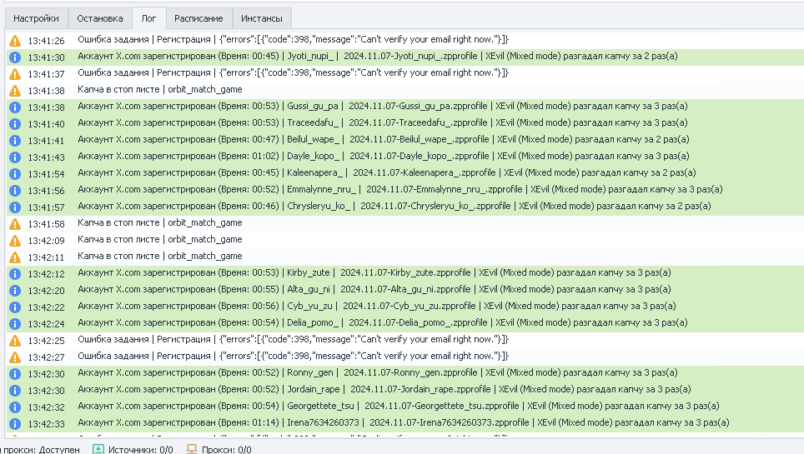This screenshot has height=454, width=804.
Task: Click warning icon at 13:42:09 row
Action: coord(15,240)
